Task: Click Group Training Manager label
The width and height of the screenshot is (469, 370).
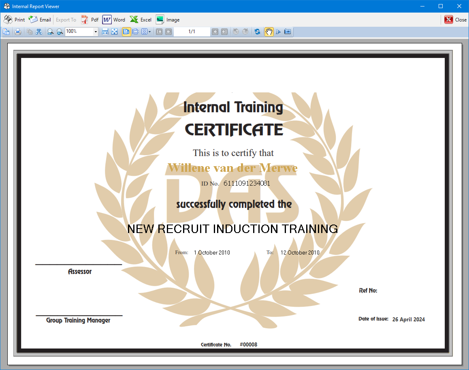Action: coord(78,320)
